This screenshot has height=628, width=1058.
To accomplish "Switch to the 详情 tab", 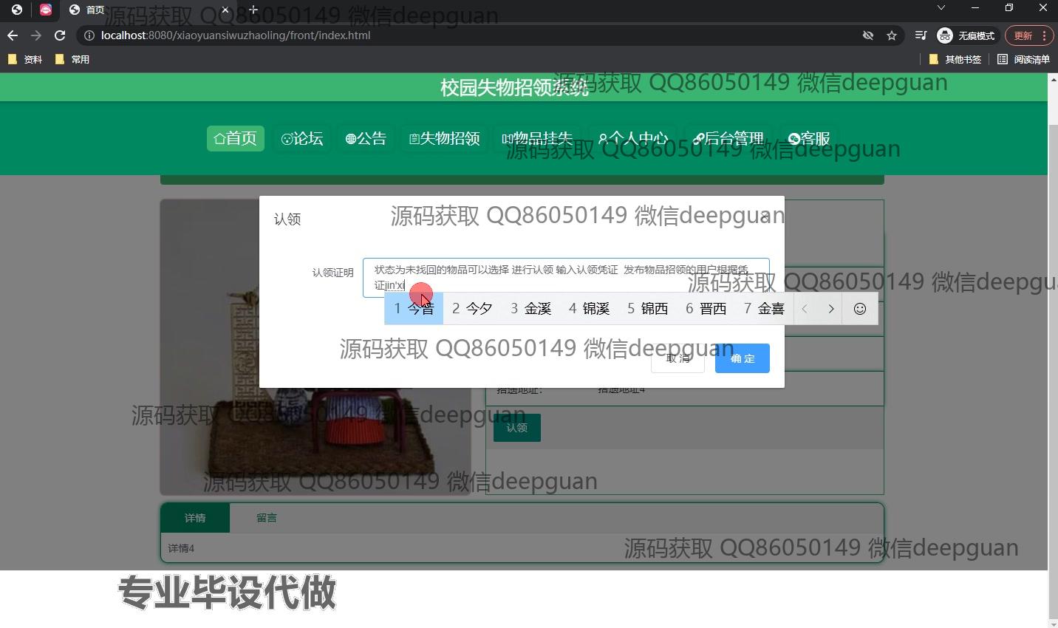I will pyautogui.click(x=195, y=518).
